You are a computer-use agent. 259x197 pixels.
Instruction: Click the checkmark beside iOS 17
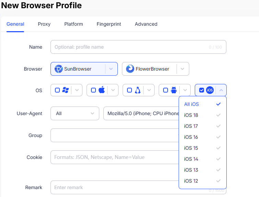coord(218,126)
